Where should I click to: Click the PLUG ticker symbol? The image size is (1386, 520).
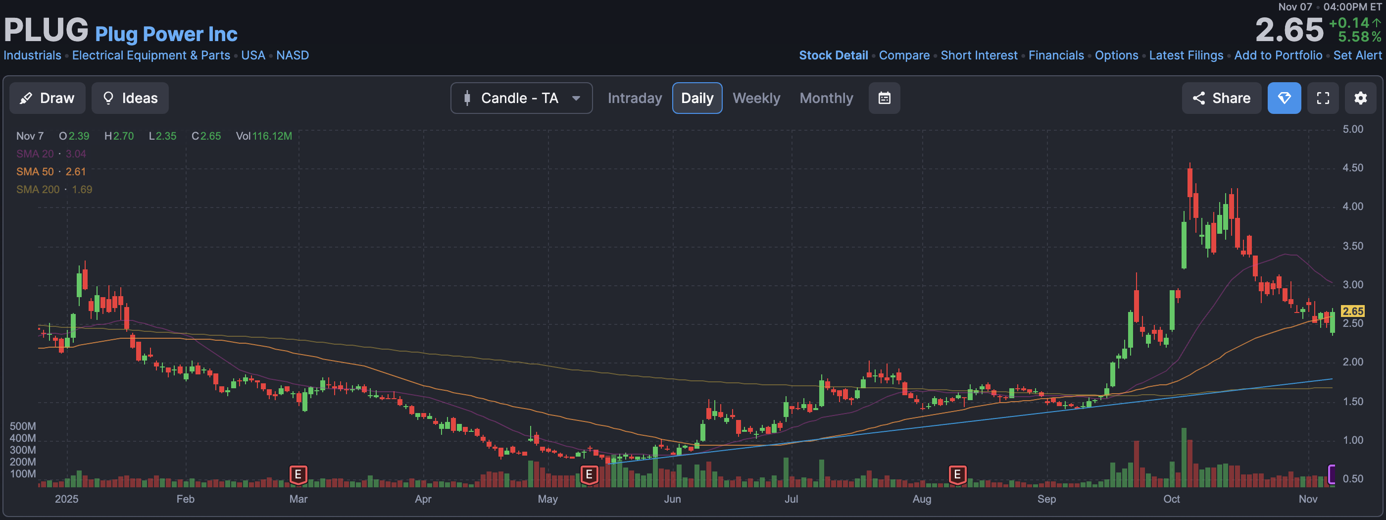pyautogui.click(x=46, y=30)
